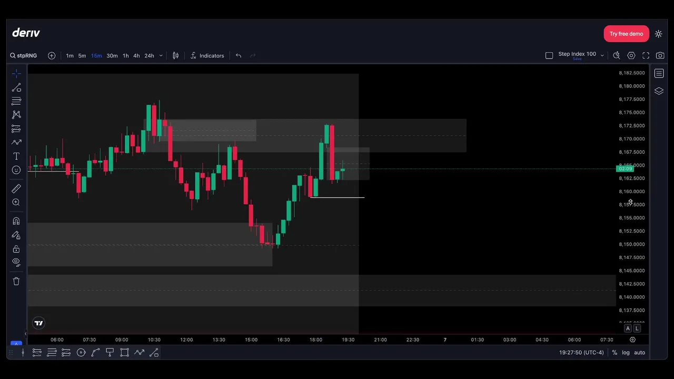This screenshot has height=379, width=674.
Task: Select the trend line drawing tool
Action: click(x=16, y=87)
